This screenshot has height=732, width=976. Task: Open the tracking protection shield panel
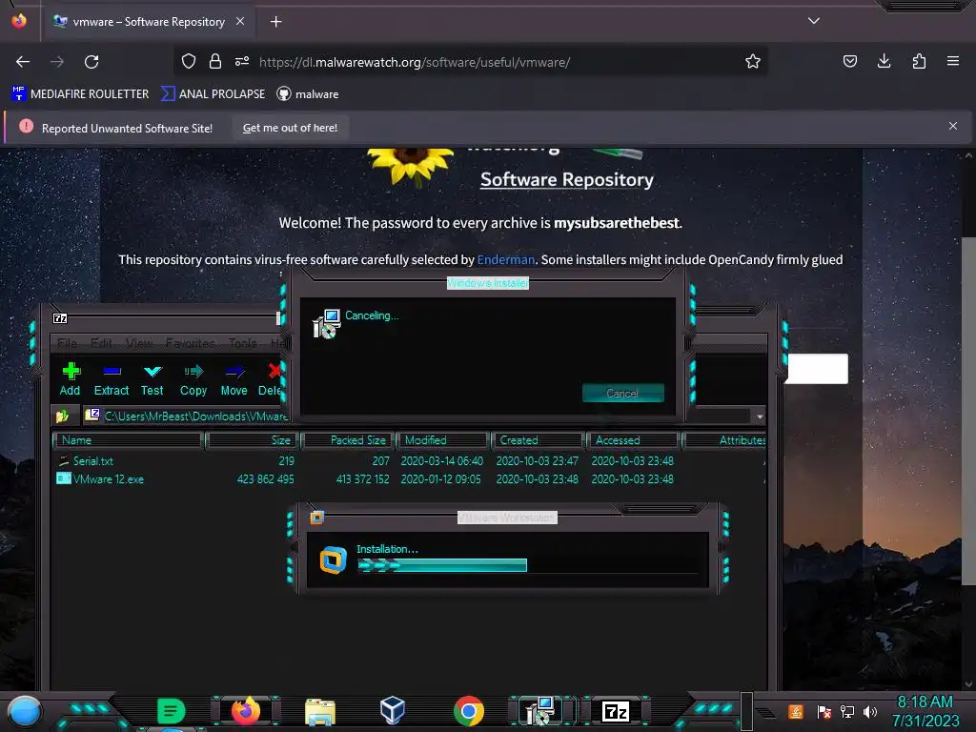point(189,62)
